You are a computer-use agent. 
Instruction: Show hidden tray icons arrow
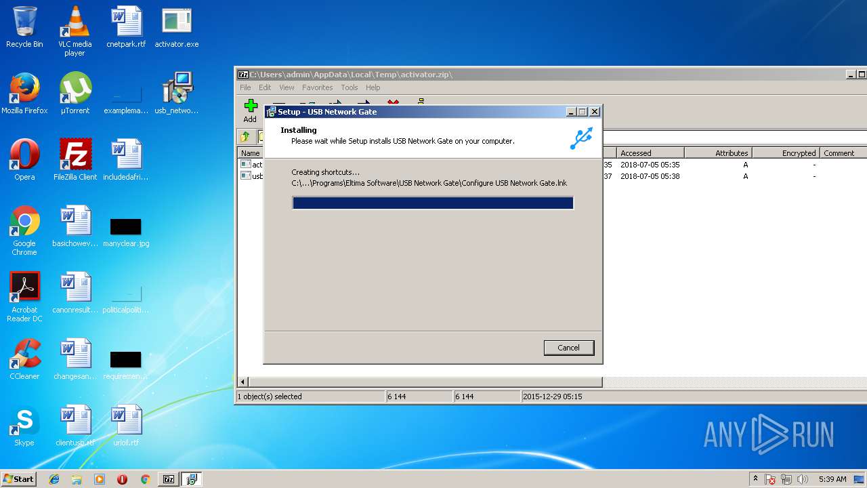click(755, 479)
